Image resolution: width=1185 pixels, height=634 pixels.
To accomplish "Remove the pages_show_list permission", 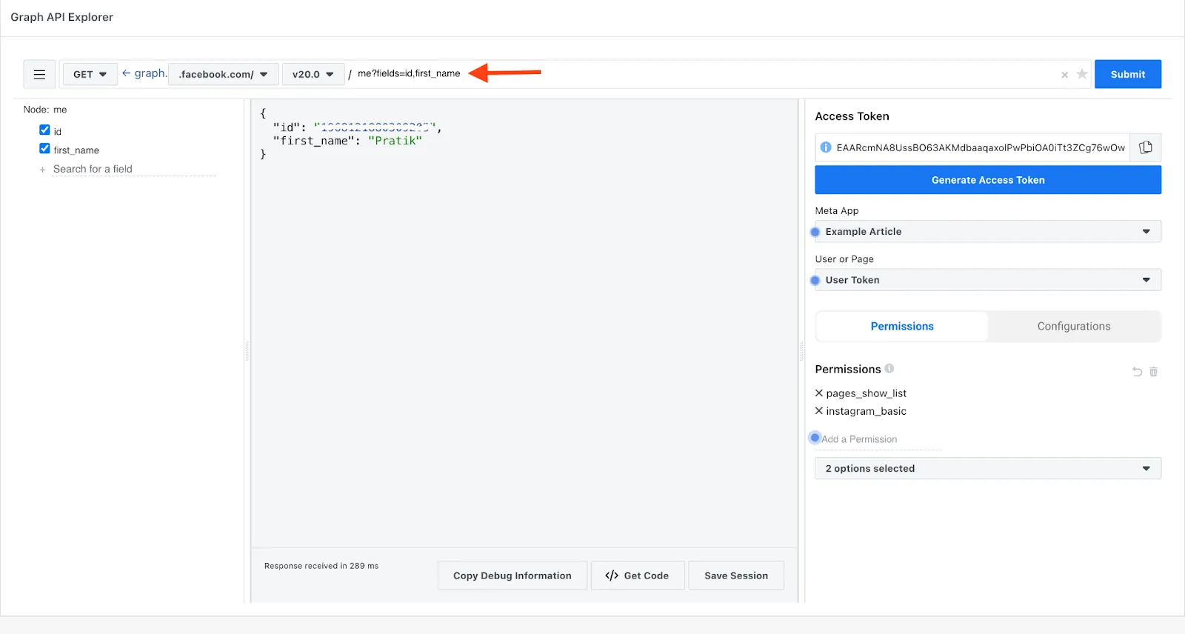I will pos(819,393).
